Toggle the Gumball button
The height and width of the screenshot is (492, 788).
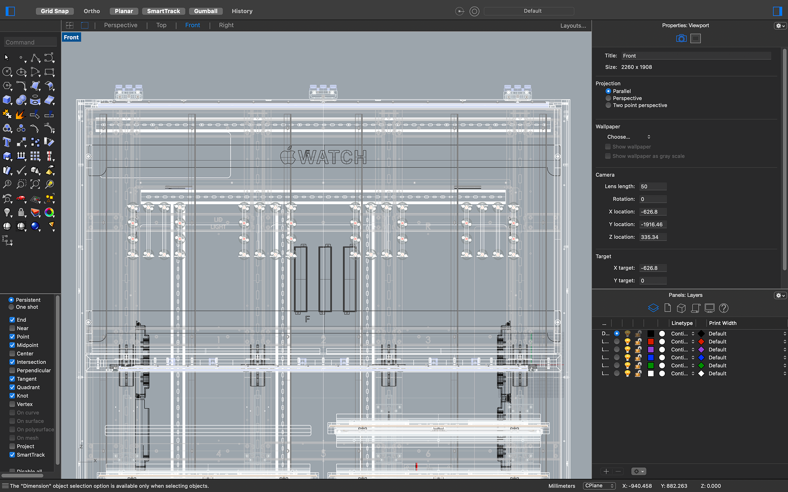[206, 11]
